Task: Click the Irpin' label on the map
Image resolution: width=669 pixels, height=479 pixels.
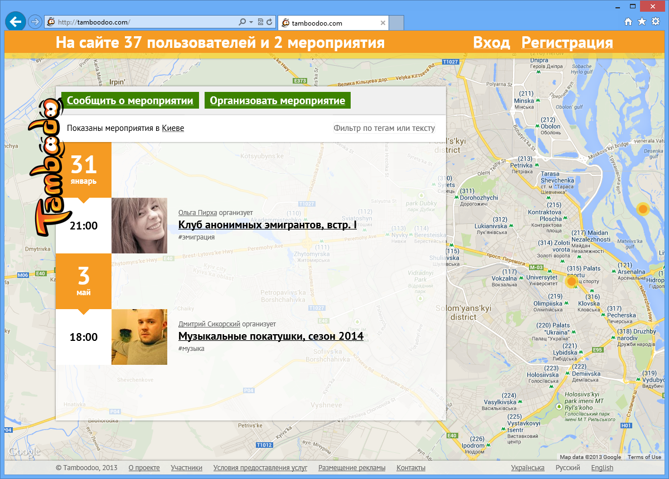Action: tap(117, 81)
